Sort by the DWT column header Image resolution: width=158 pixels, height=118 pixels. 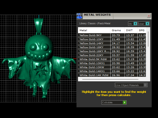(x=131, y=30)
